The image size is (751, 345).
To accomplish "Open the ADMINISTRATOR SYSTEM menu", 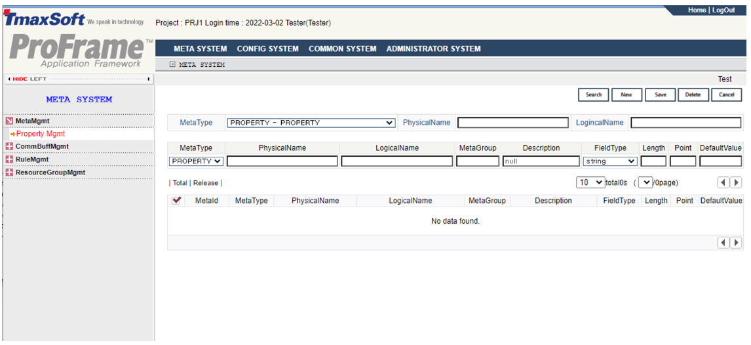I will [x=433, y=49].
